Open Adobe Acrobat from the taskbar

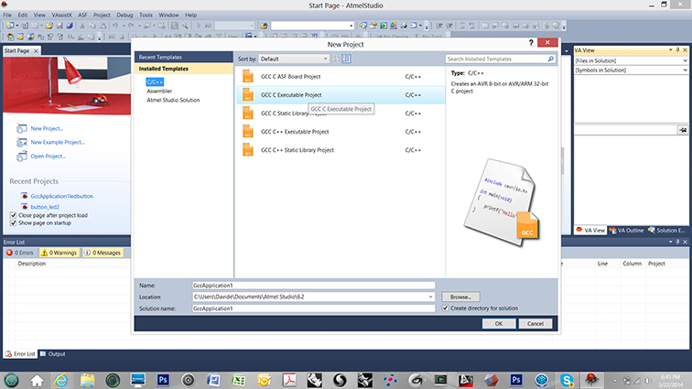289,380
